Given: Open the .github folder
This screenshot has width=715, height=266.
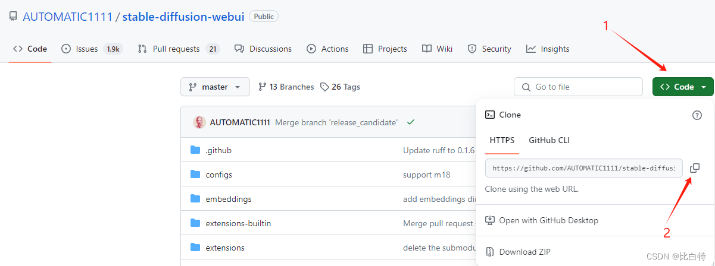Looking at the screenshot, I should coord(218,150).
